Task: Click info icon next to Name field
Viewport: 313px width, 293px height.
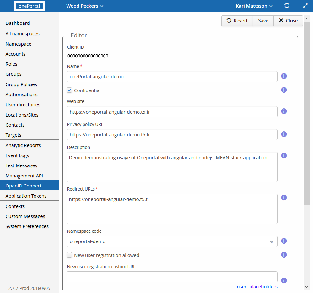Action: click(x=284, y=76)
